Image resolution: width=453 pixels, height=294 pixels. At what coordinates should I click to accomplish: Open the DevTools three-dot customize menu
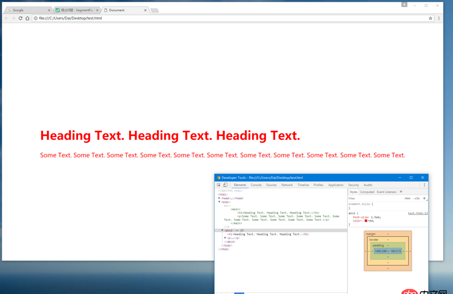point(424,185)
